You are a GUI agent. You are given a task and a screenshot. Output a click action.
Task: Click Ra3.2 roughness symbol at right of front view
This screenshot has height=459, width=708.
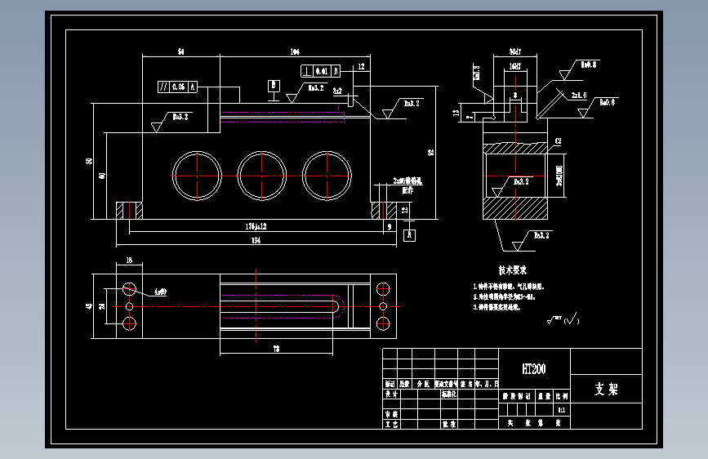coord(401,109)
